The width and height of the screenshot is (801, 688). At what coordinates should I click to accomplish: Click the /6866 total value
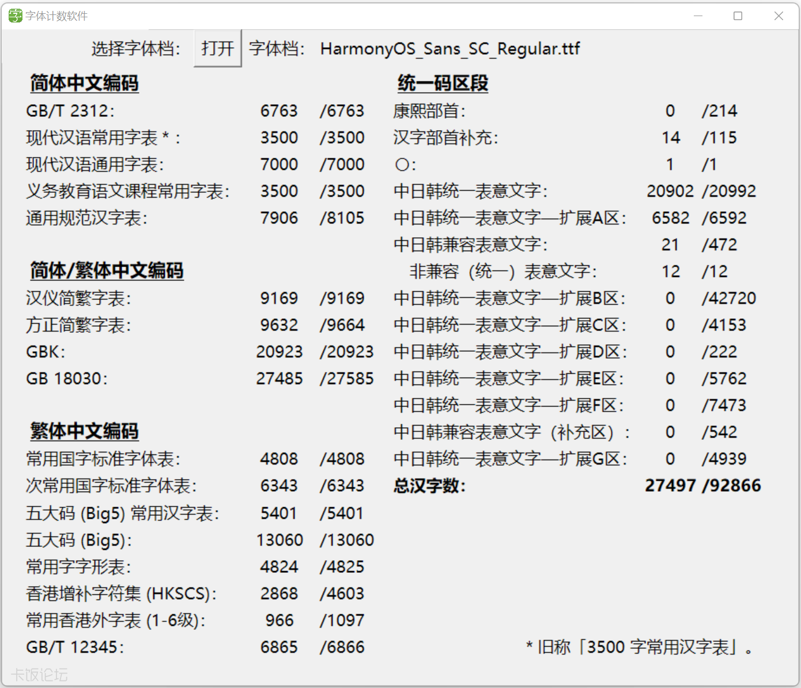(x=342, y=647)
